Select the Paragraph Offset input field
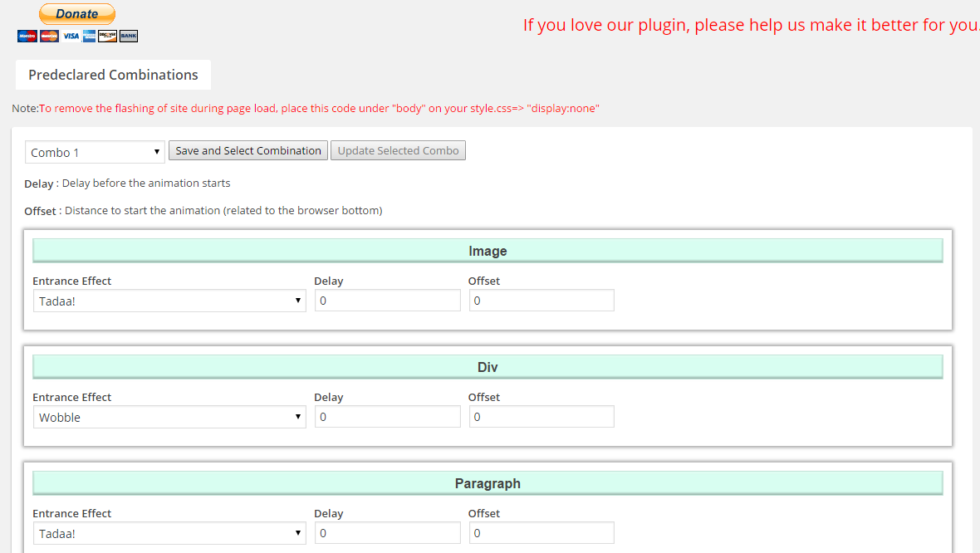Image resolution: width=980 pixels, height=553 pixels. click(541, 533)
